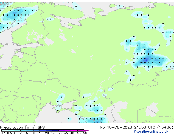Choose the 20–25 mm legend color box
Image resolution: width=174 pixels, height=134 pixels.
(49, 130)
